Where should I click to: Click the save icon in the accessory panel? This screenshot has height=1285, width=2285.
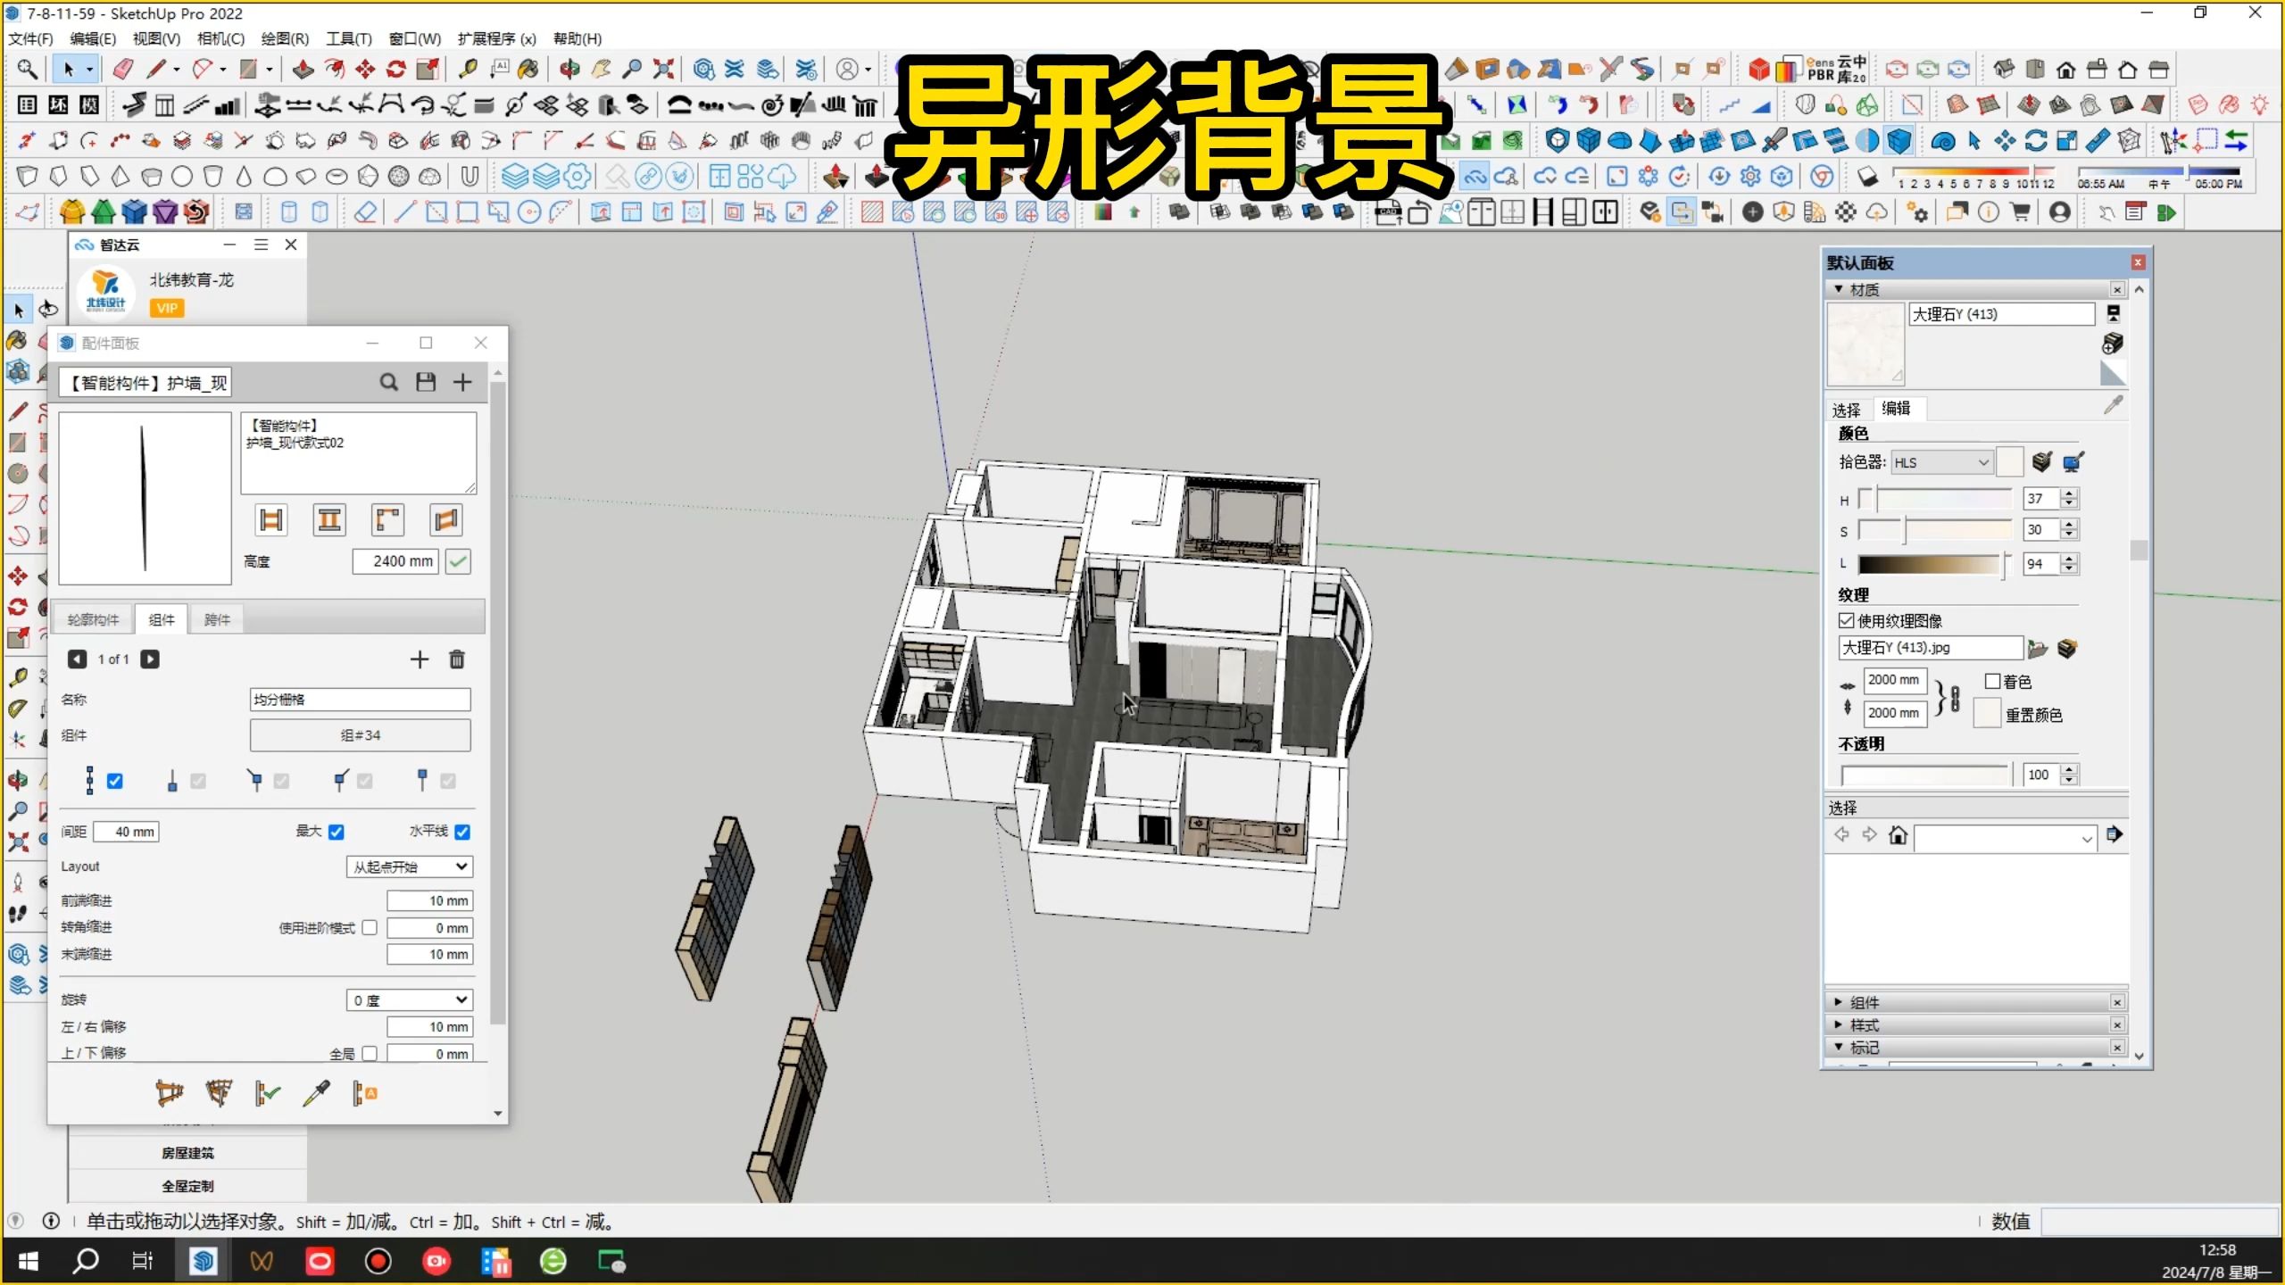pos(426,381)
